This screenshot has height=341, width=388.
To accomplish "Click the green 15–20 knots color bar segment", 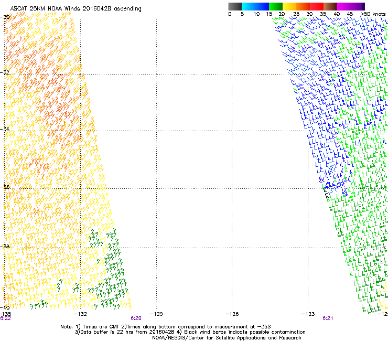I will [x=276, y=6].
